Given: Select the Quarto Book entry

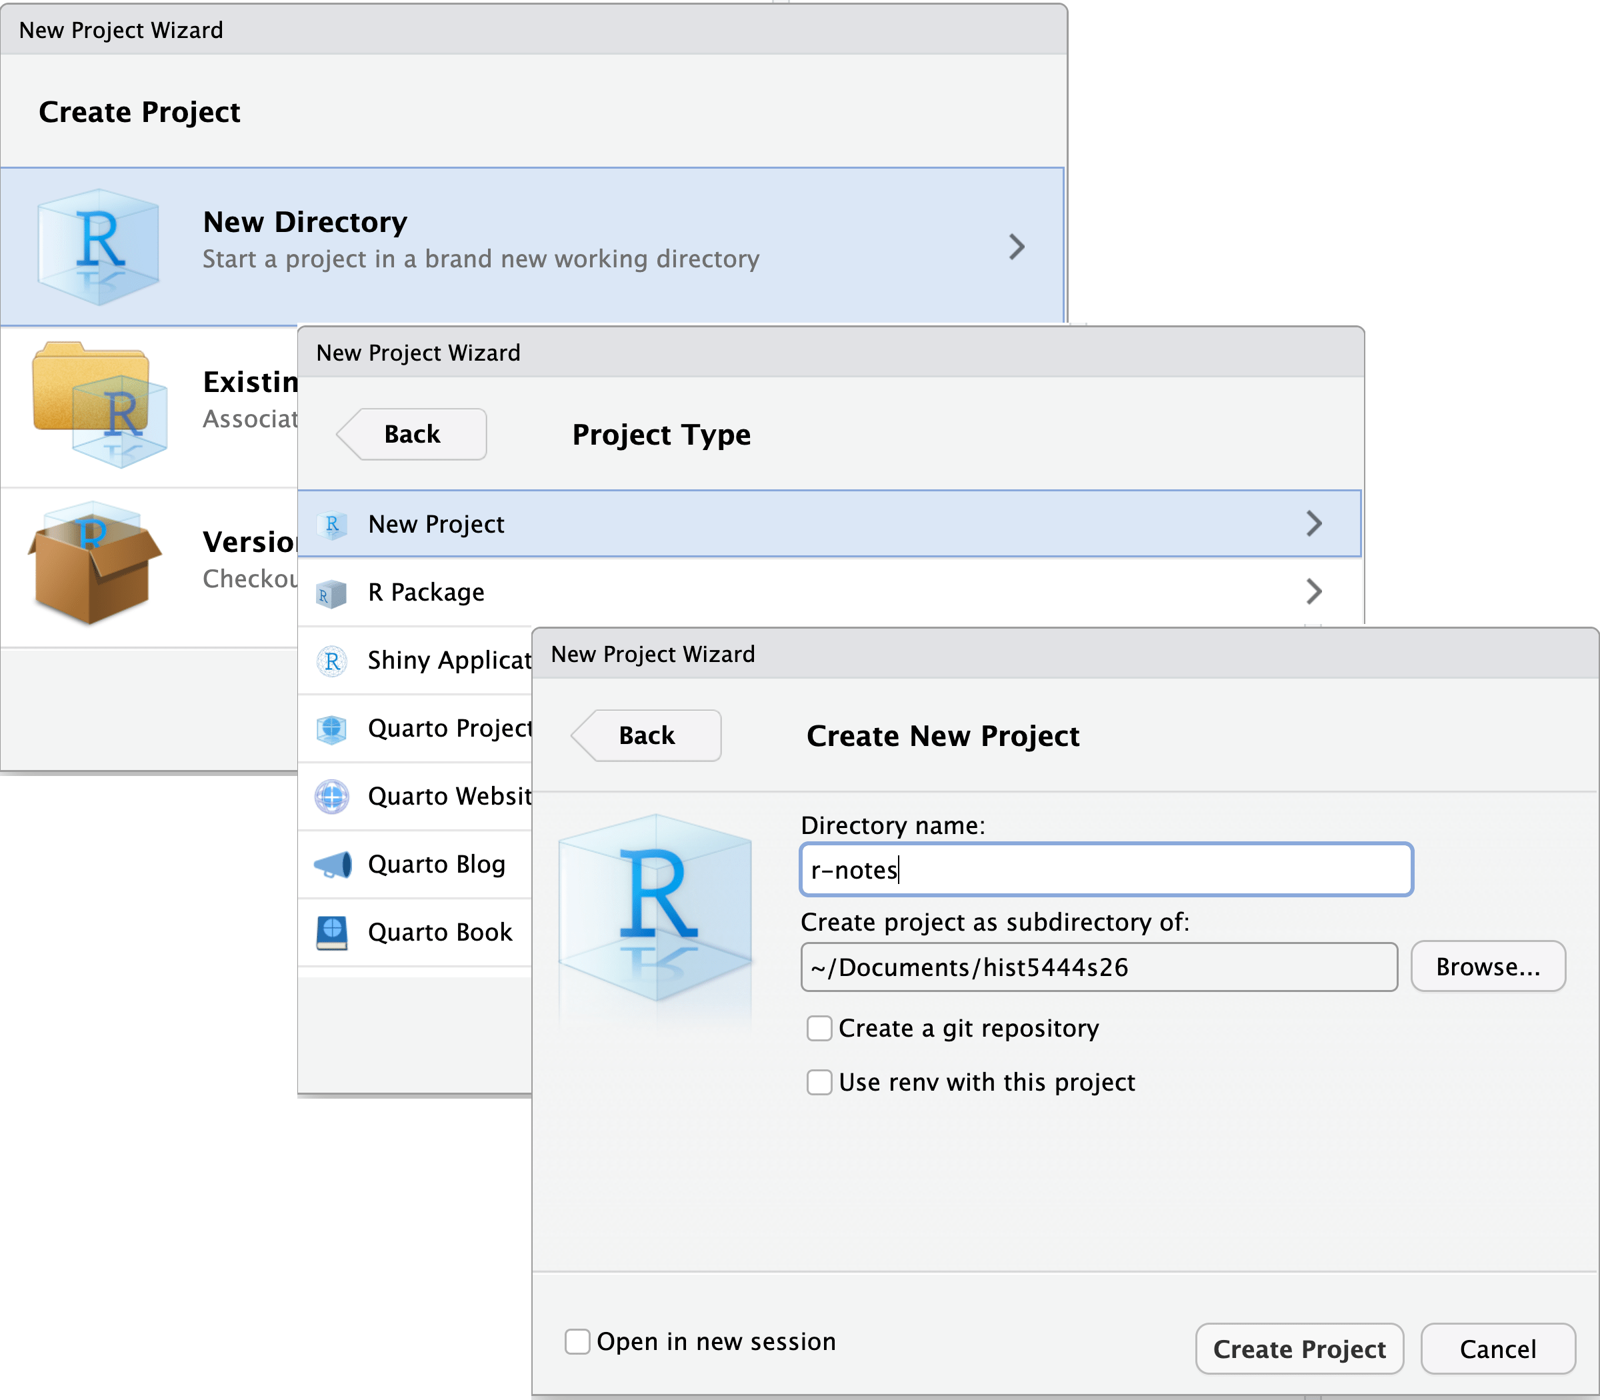Looking at the screenshot, I should pyautogui.click(x=439, y=931).
